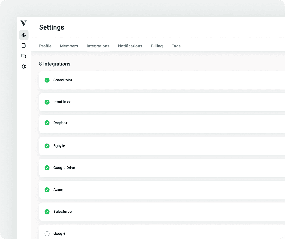
Task: Click the green check beside SharePoint
Action: pos(47,80)
